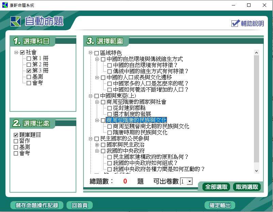273x212 pixels.
Task: Collapse 民主國家的公民參與 node
Action: point(90,139)
